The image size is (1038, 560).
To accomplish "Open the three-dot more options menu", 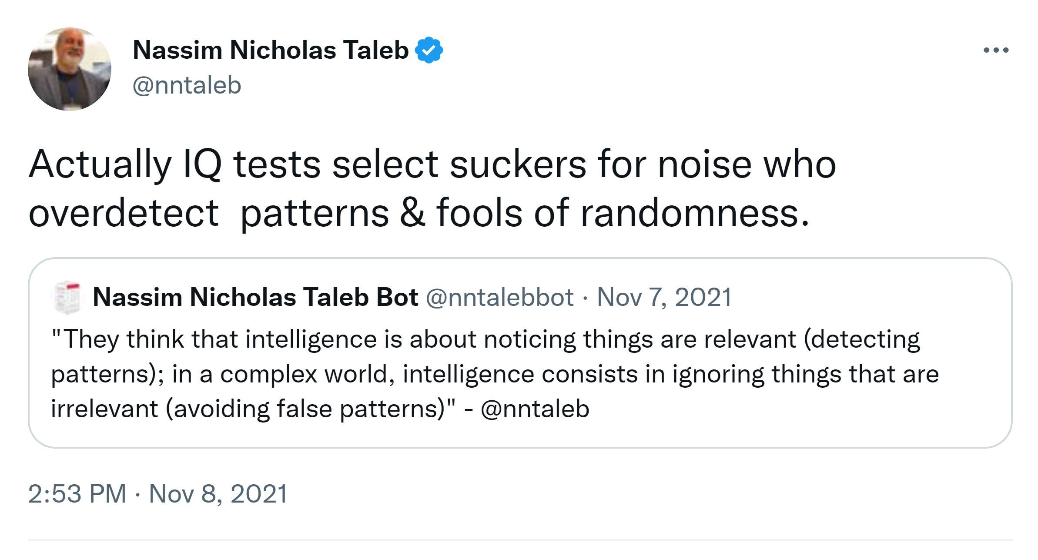I will pos(996,50).
